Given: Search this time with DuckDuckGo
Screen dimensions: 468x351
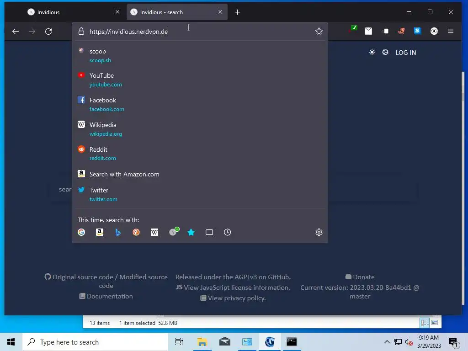Looking at the screenshot, I should (x=136, y=232).
